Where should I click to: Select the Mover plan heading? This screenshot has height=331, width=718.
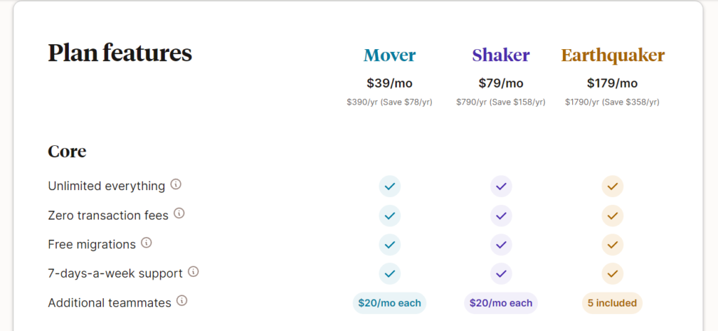pyautogui.click(x=390, y=55)
